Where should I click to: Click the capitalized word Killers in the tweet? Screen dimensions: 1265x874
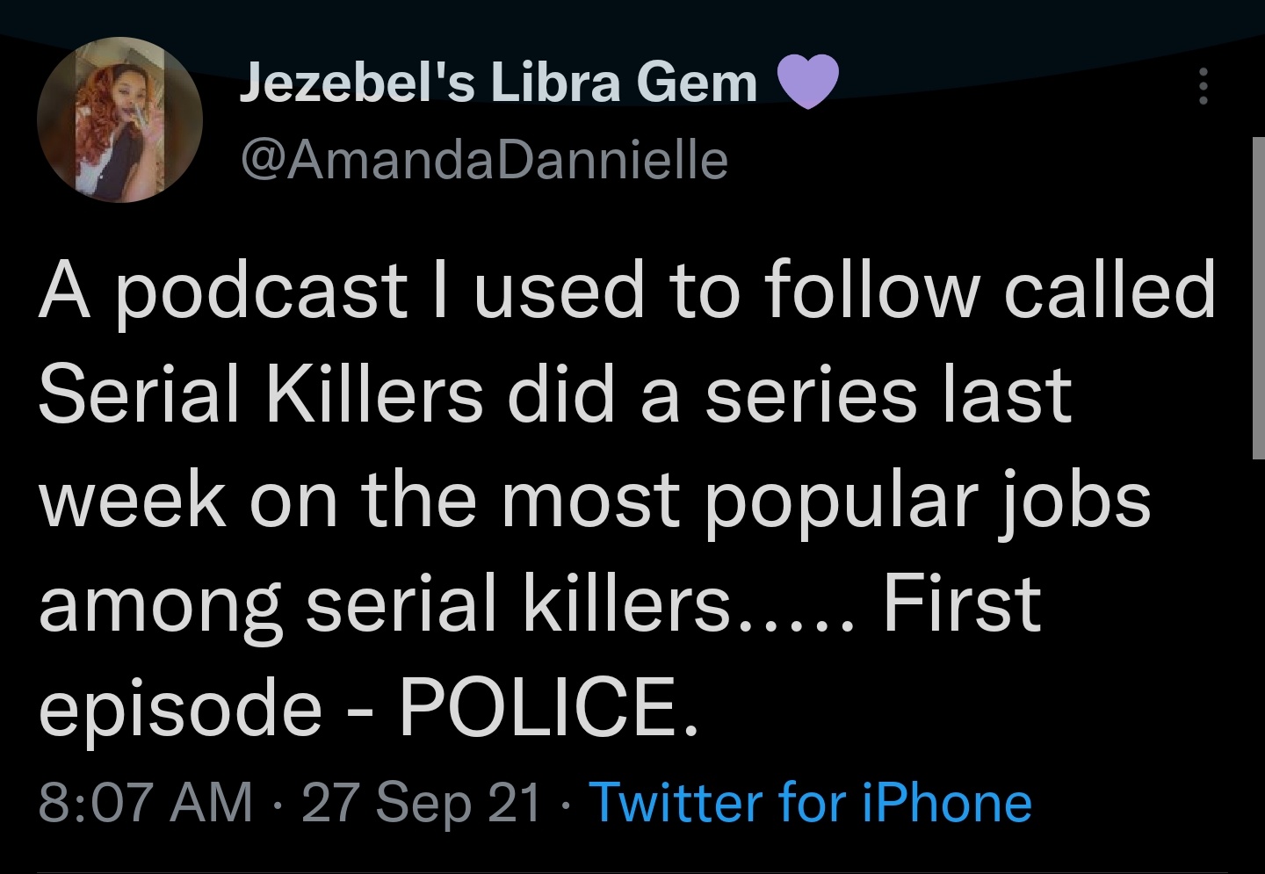point(374,394)
